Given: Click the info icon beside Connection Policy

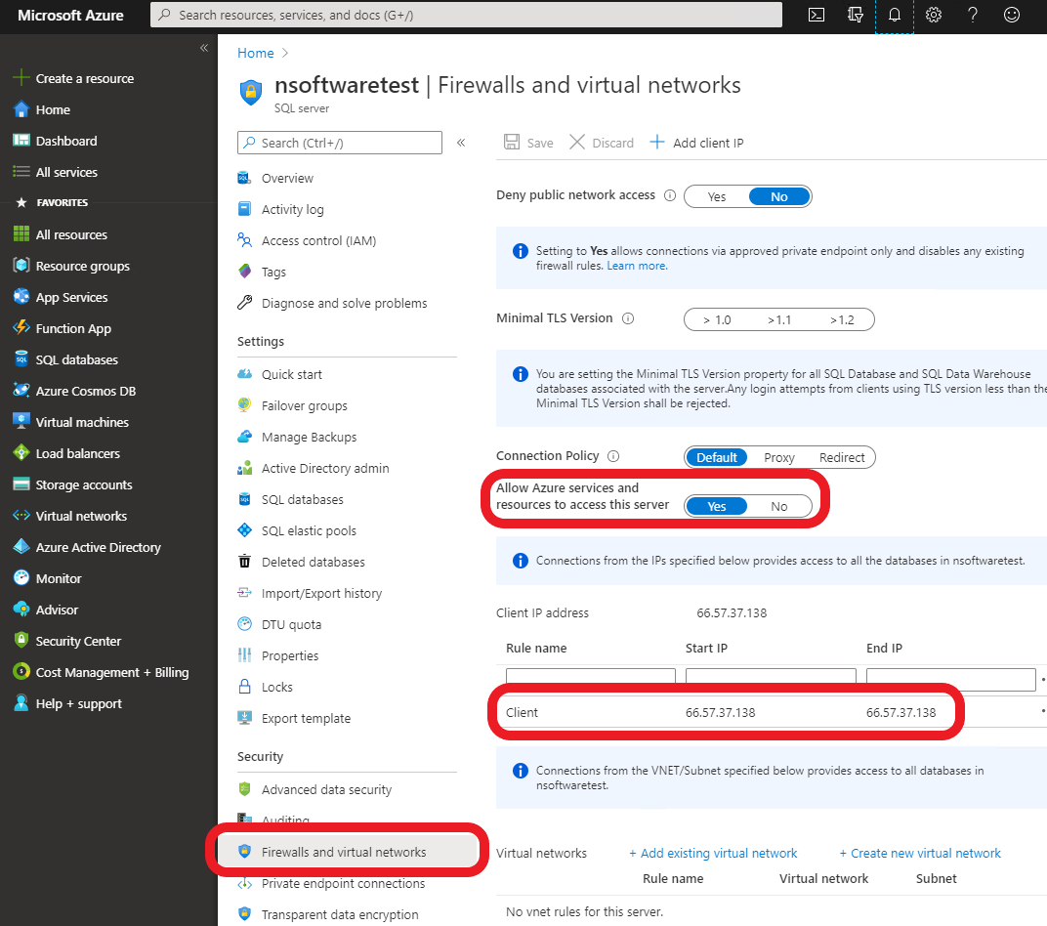Looking at the screenshot, I should 614,456.
